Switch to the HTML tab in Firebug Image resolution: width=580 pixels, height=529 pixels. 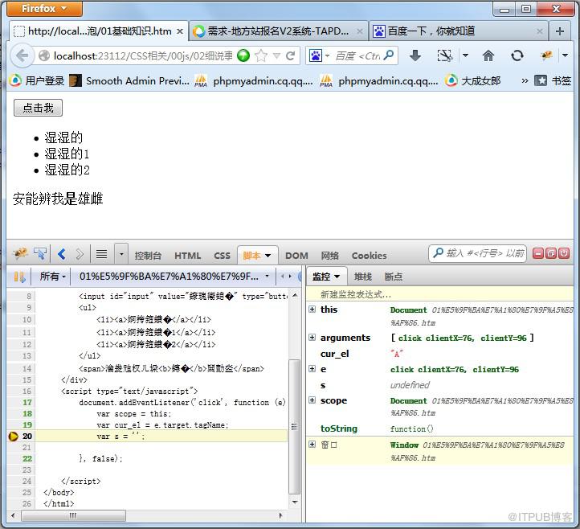click(x=187, y=256)
